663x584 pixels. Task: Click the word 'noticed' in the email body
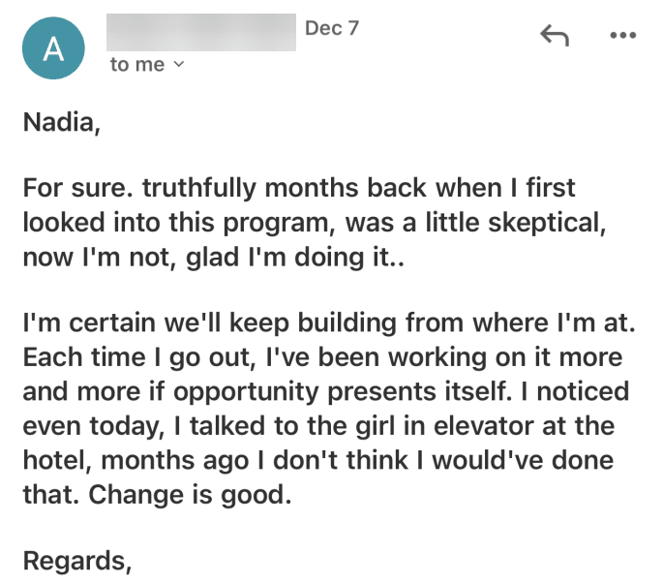(583, 391)
